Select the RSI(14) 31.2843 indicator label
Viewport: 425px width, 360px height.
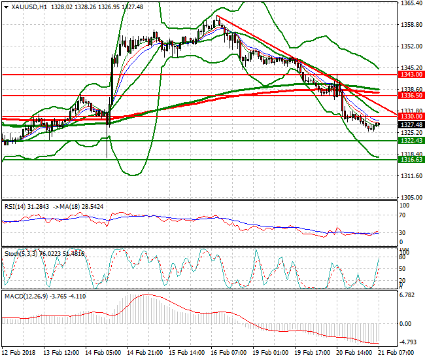pyautogui.click(x=27, y=207)
